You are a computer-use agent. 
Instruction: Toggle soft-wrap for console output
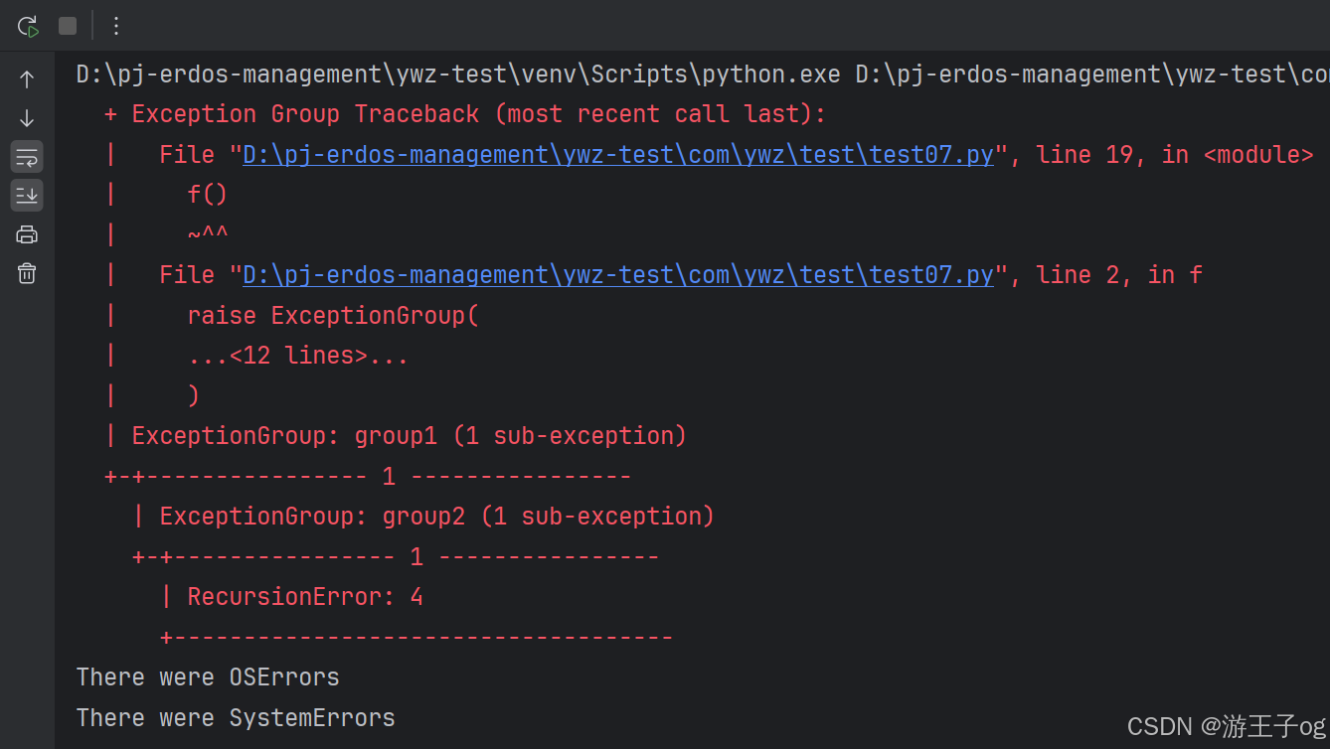[27, 157]
